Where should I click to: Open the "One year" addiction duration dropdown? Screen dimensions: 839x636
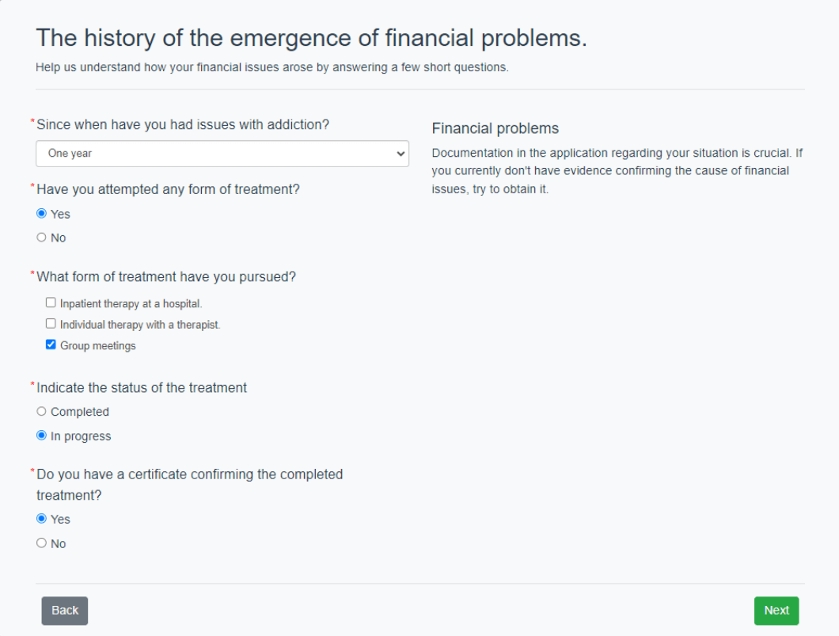(x=222, y=154)
